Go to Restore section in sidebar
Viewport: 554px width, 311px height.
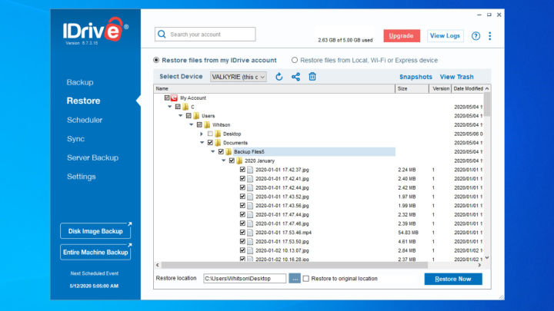tap(83, 101)
